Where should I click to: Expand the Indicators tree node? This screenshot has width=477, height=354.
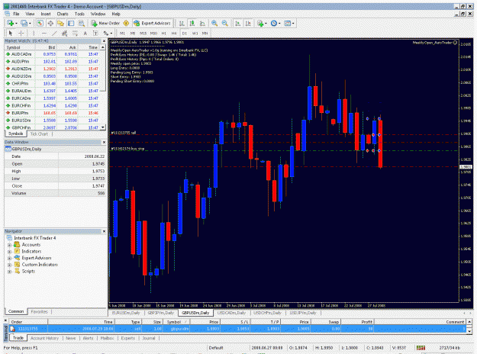(9, 252)
